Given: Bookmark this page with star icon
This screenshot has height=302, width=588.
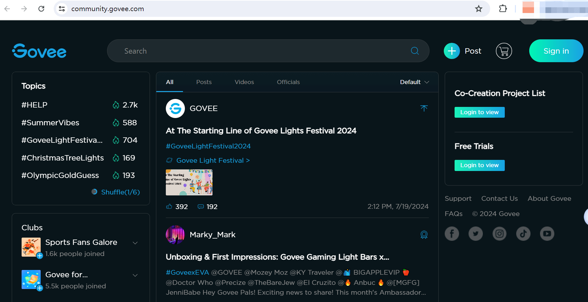Looking at the screenshot, I should pyautogui.click(x=479, y=9).
